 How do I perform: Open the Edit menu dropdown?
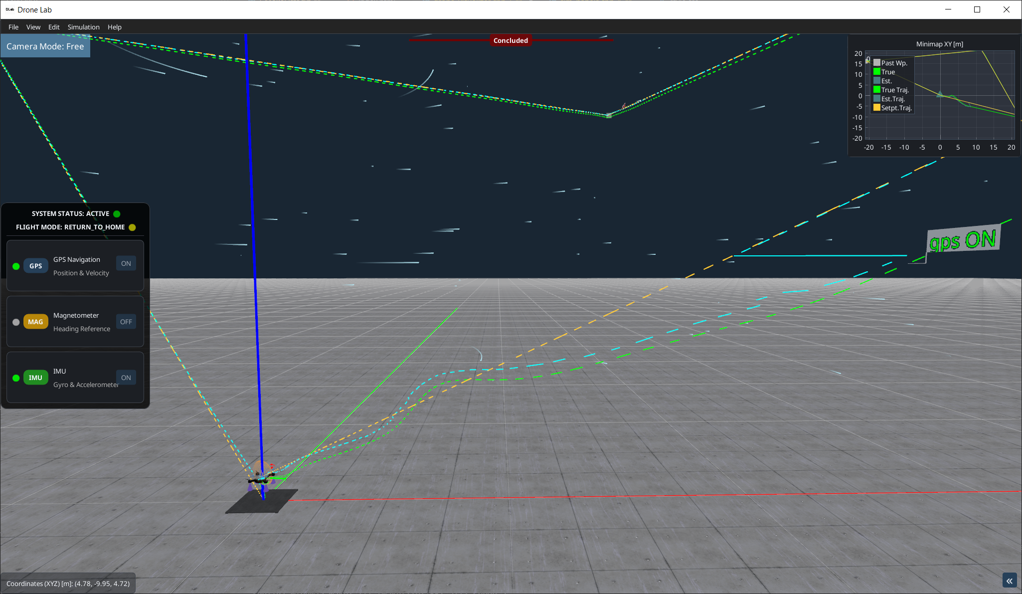(54, 27)
